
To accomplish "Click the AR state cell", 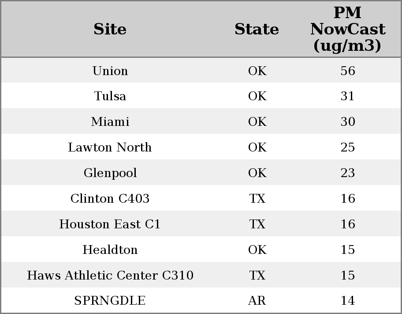I will point(257,300).
